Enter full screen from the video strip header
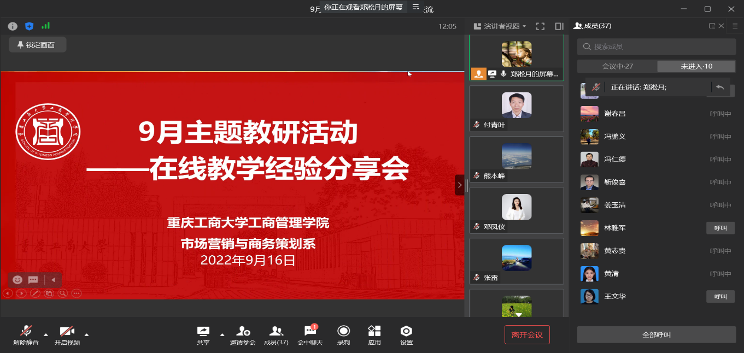The height and width of the screenshot is (353, 744). (540, 26)
